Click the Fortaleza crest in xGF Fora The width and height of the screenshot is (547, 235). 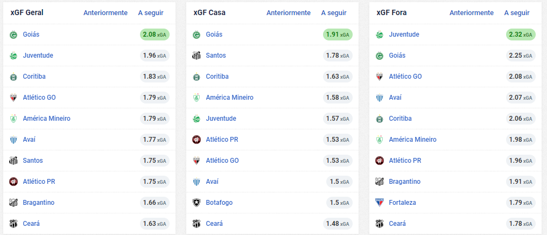(x=379, y=203)
